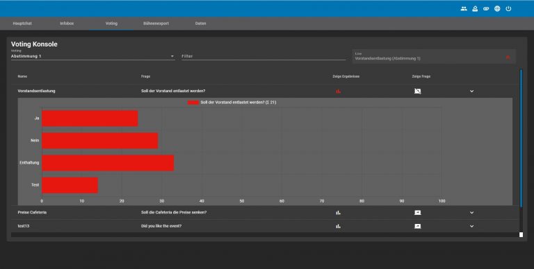Click the Zeige Ergebnisse column header
534x269 pixels.
point(346,76)
